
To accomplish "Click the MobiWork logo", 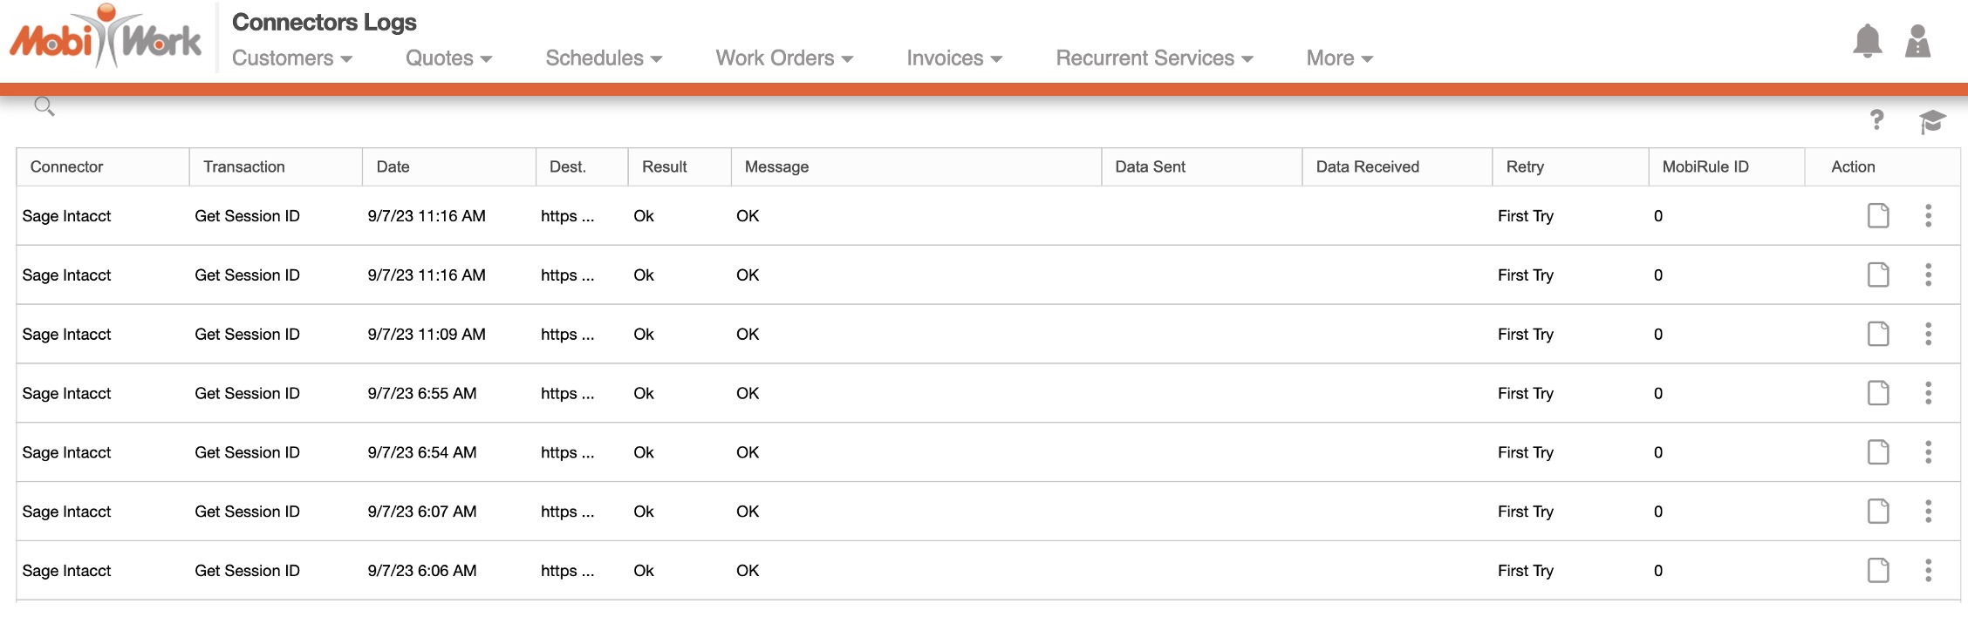I will pyautogui.click(x=106, y=38).
